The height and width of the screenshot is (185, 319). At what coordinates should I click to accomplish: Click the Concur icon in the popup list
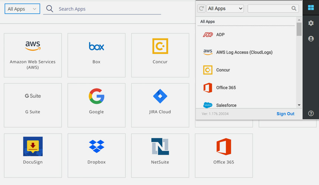208,70
